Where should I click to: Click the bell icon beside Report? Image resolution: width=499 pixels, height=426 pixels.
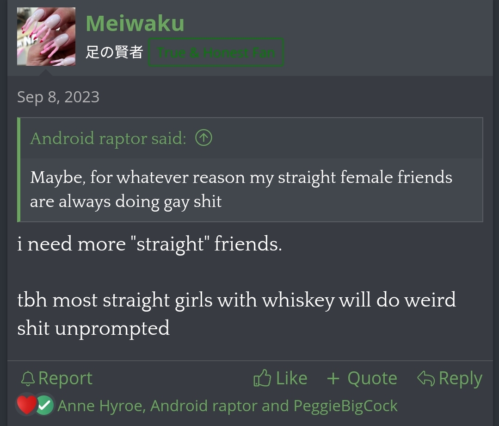[28, 379]
